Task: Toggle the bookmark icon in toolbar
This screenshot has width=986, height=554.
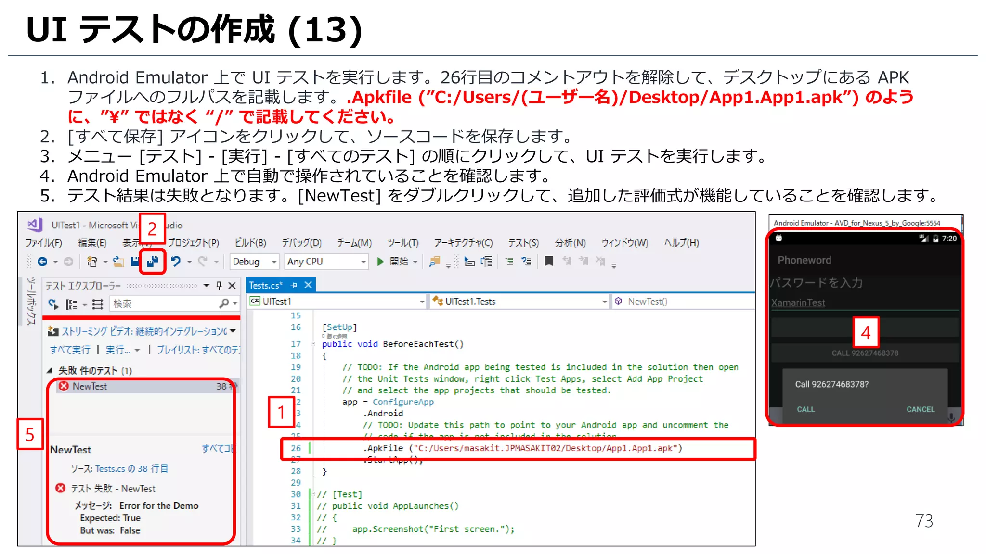Action: pyautogui.click(x=548, y=261)
